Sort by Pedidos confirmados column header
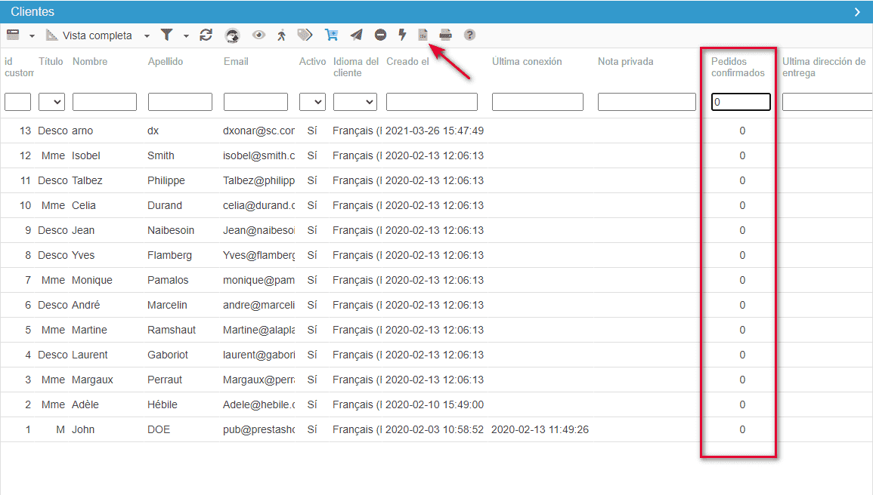The image size is (873, 495). tap(738, 67)
